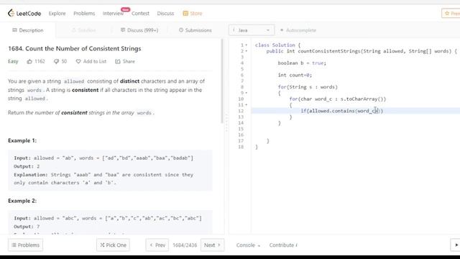Go to the Prev problem
Image resolution: width=460 pixels, height=259 pixels.
tap(157, 245)
